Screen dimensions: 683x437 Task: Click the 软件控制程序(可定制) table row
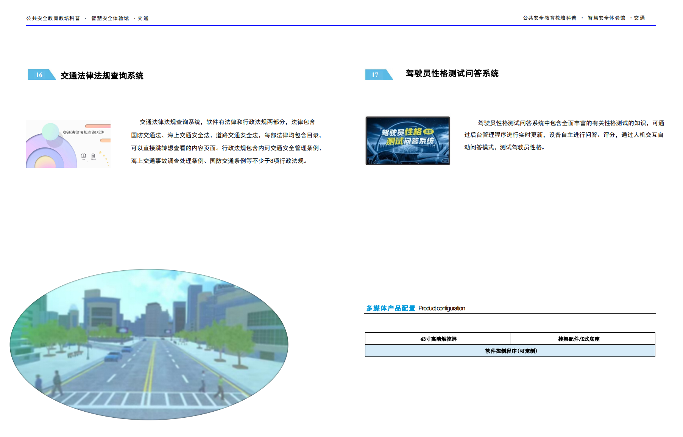click(510, 351)
